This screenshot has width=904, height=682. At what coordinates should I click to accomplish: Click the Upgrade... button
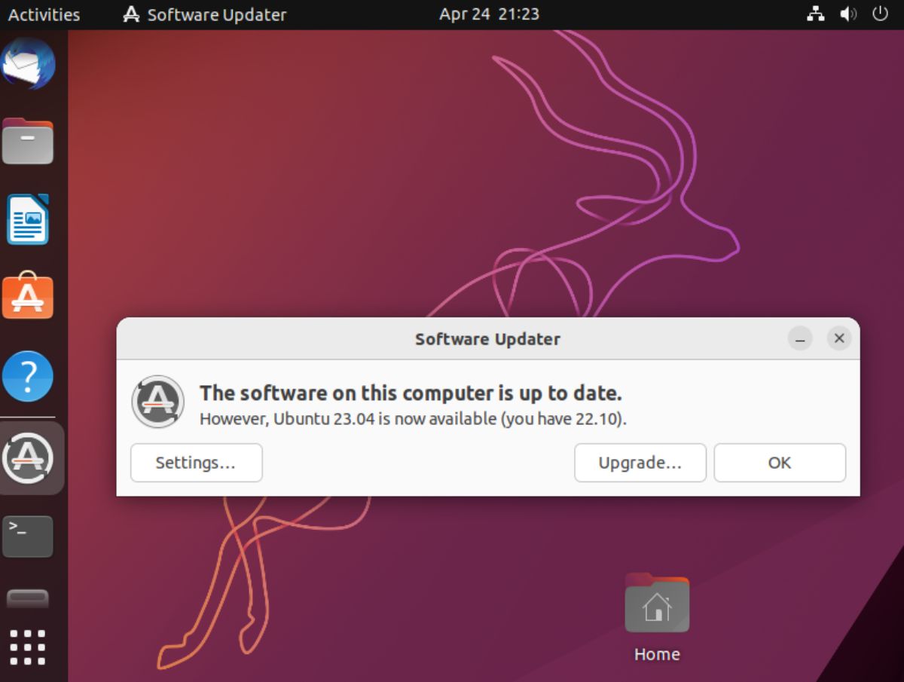(640, 463)
